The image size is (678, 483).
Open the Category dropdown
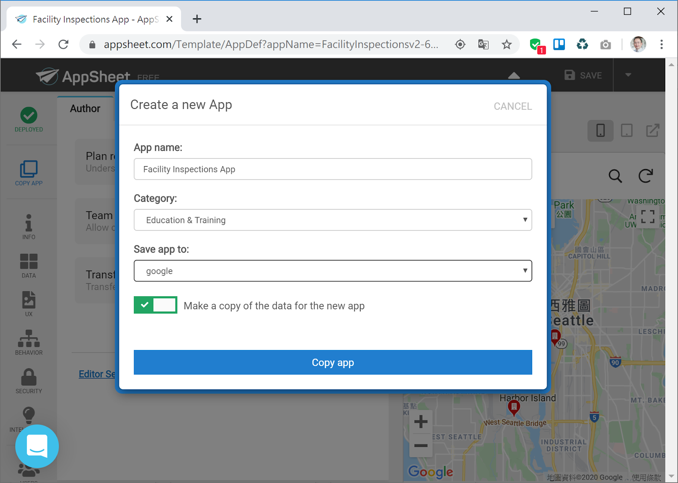pos(333,220)
